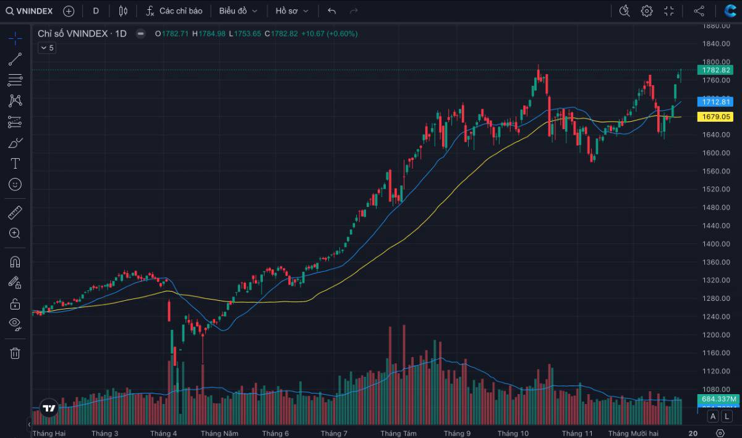This screenshot has width=742, height=438.
Task: Click the 1800.00 price axis label
Action: (x=717, y=62)
